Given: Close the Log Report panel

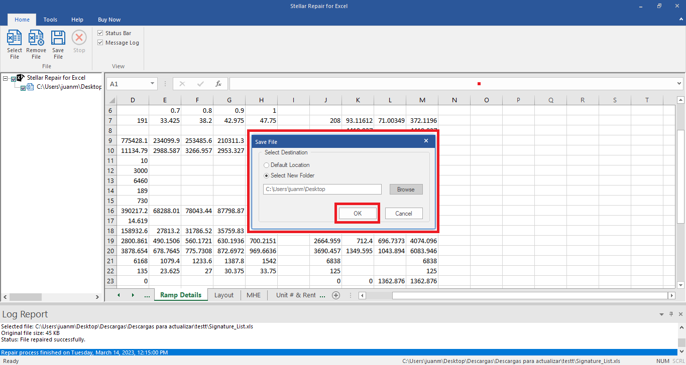Looking at the screenshot, I should [679, 314].
